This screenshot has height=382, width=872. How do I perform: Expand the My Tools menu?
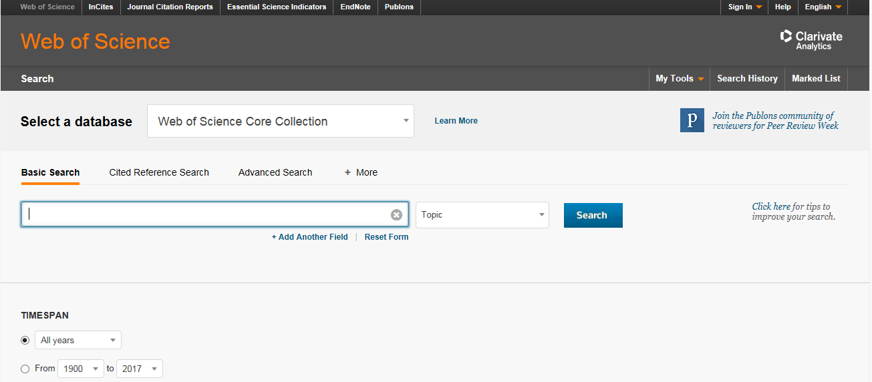click(x=680, y=78)
